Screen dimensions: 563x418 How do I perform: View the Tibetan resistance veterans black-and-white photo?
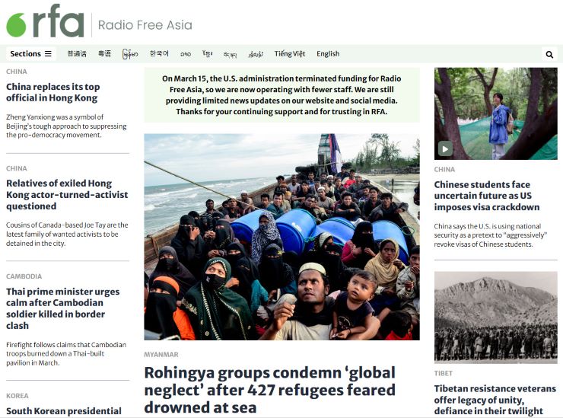pyautogui.click(x=496, y=317)
